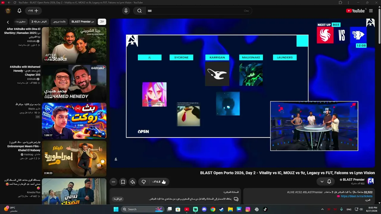
Task: Save the video with the bookmark icon
Action: (x=123, y=182)
